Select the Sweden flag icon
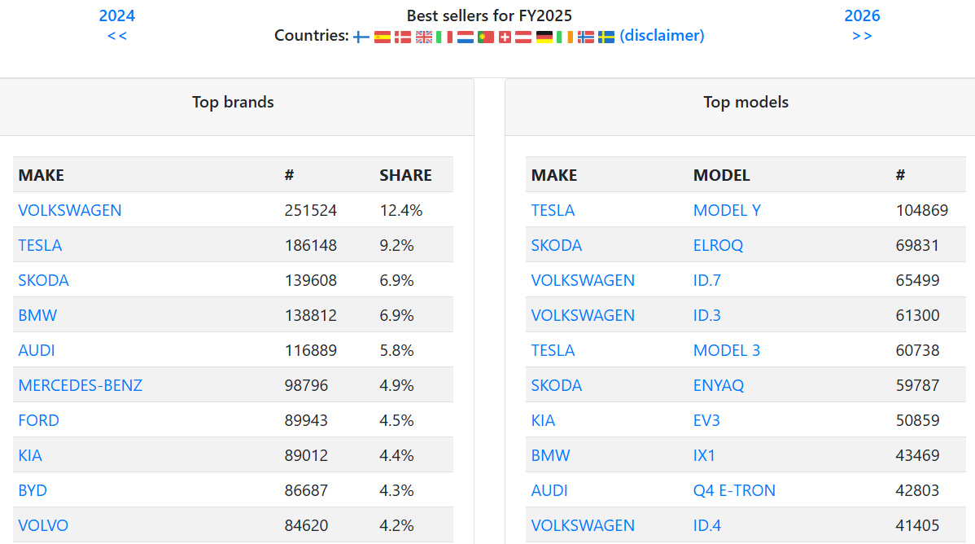Viewport: 975px width, 544px height. (x=606, y=37)
